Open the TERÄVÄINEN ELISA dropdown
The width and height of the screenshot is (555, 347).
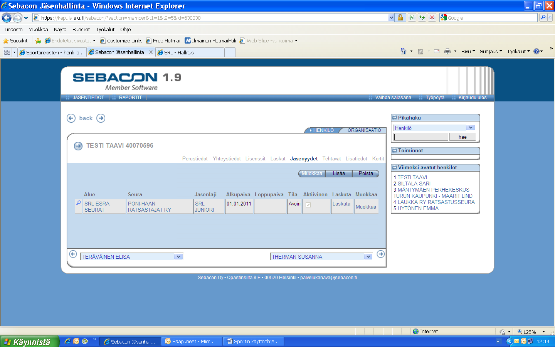178,256
